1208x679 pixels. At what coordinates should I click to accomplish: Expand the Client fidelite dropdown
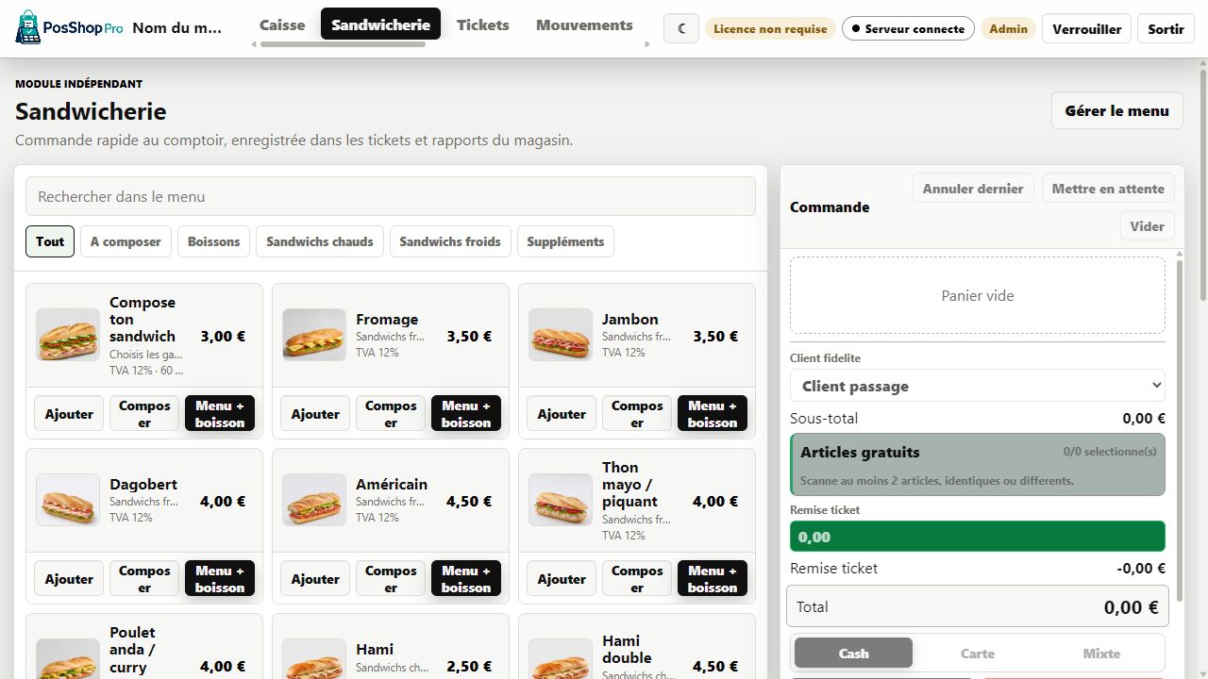(978, 386)
